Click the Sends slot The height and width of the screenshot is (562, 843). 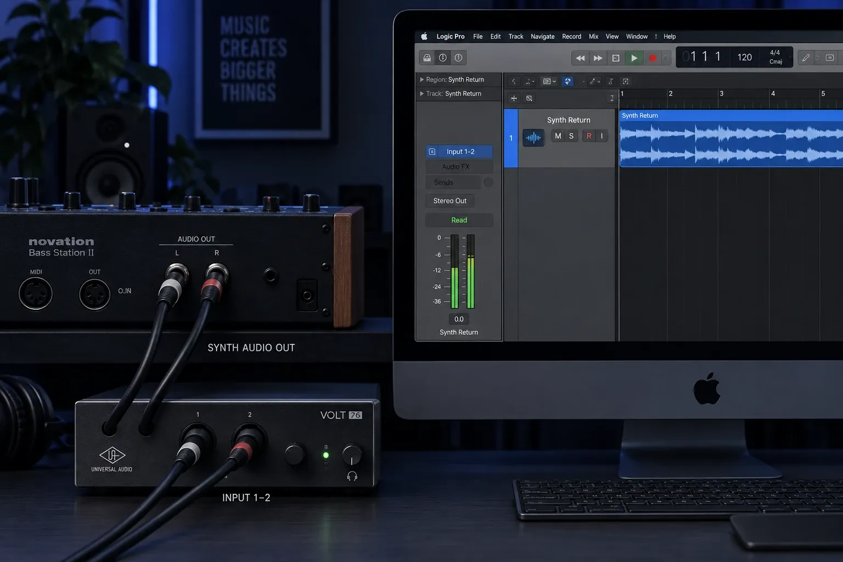click(x=453, y=182)
